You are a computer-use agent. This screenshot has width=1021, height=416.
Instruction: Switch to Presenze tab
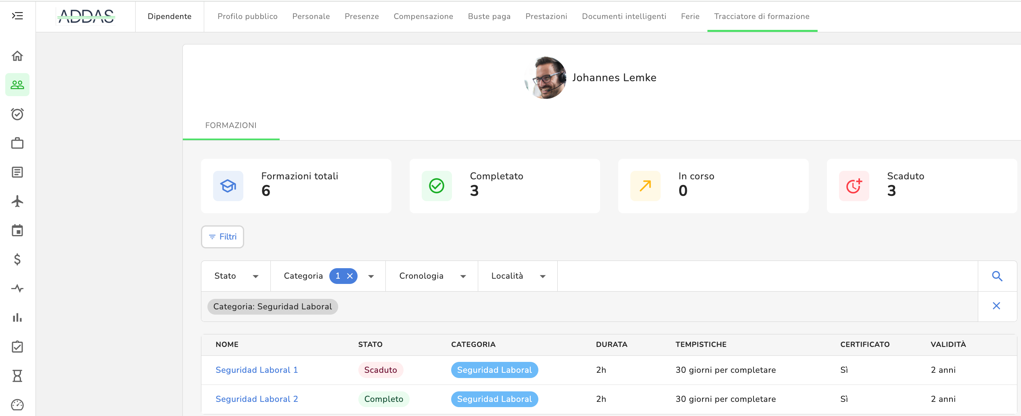point(362,16)
